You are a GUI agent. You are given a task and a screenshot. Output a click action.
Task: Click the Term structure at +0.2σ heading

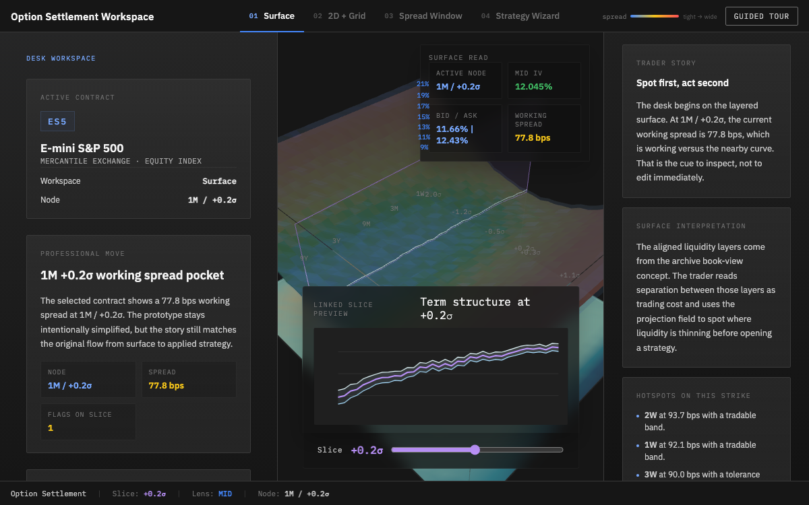[x=475, y=308]
